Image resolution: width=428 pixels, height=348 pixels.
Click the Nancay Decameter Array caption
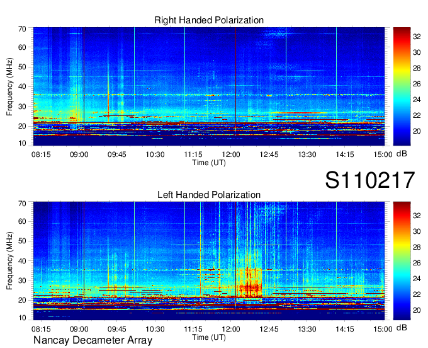click(x=93, y=340)
